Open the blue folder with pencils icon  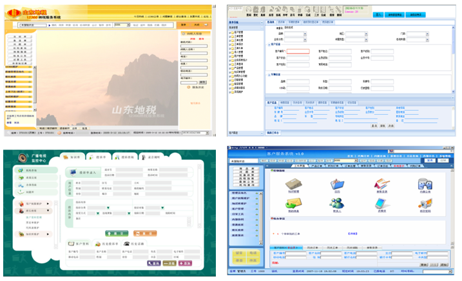pos(337,184)
